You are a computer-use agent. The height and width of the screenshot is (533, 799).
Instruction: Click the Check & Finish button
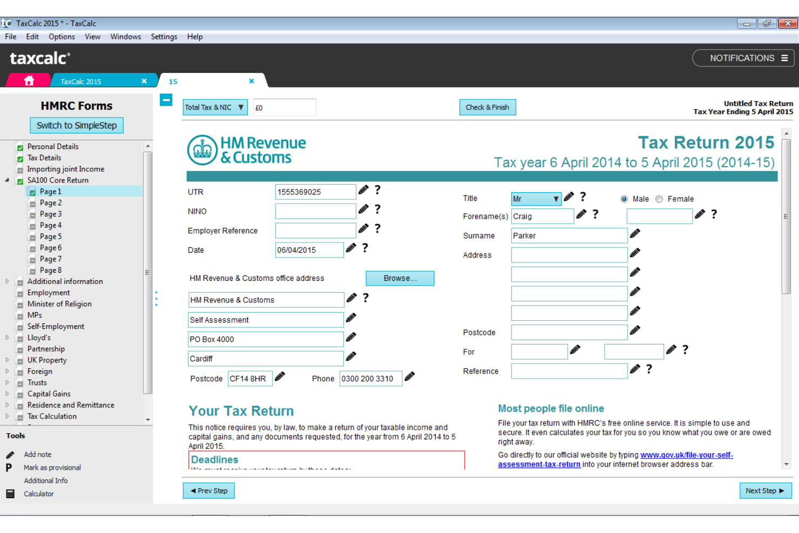tap(487, 107)
